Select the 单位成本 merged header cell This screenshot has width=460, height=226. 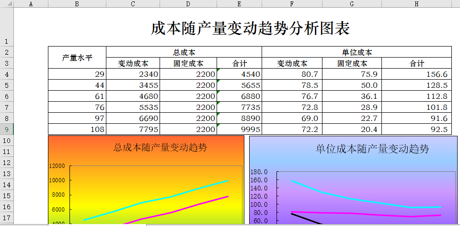[x=356, y=52]
